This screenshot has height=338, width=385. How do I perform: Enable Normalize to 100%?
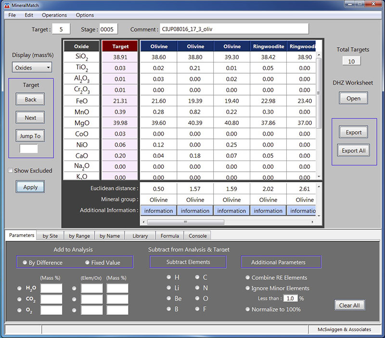248,310
